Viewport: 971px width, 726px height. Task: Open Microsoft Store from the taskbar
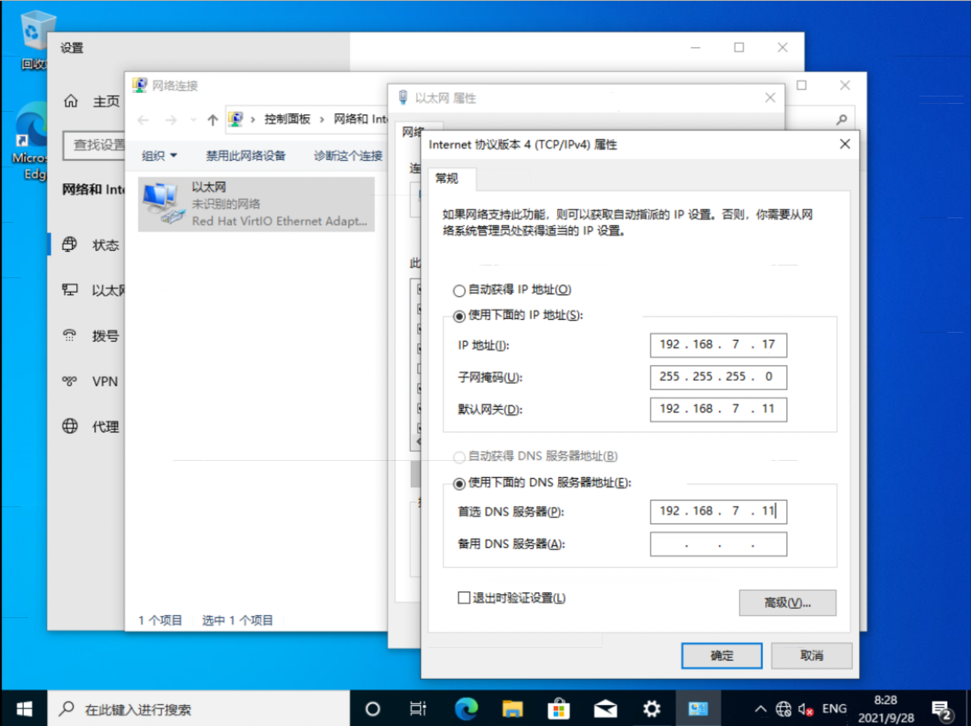559,709
